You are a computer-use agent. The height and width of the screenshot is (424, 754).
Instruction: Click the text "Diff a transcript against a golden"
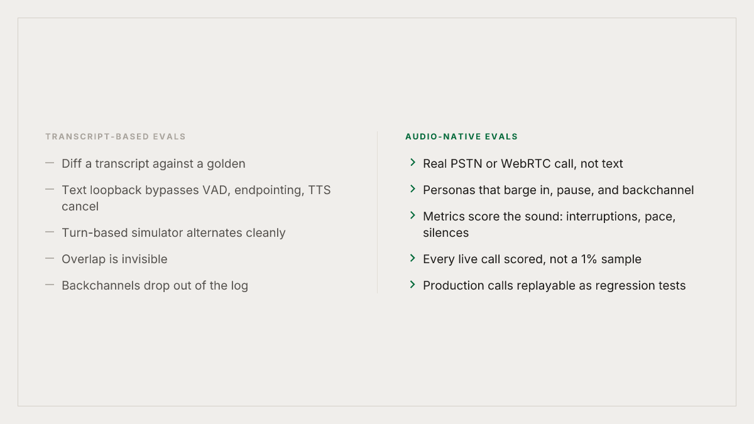click(153, 164)
